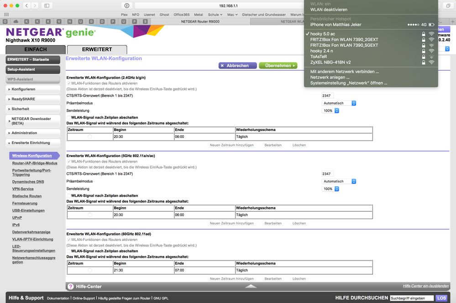Click the Safari back navigation arrow
Screen dimensions: 456x303
coord(27,5)
